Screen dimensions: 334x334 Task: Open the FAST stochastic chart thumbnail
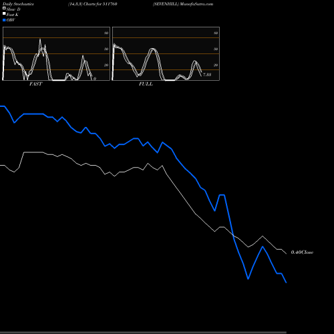56,53
